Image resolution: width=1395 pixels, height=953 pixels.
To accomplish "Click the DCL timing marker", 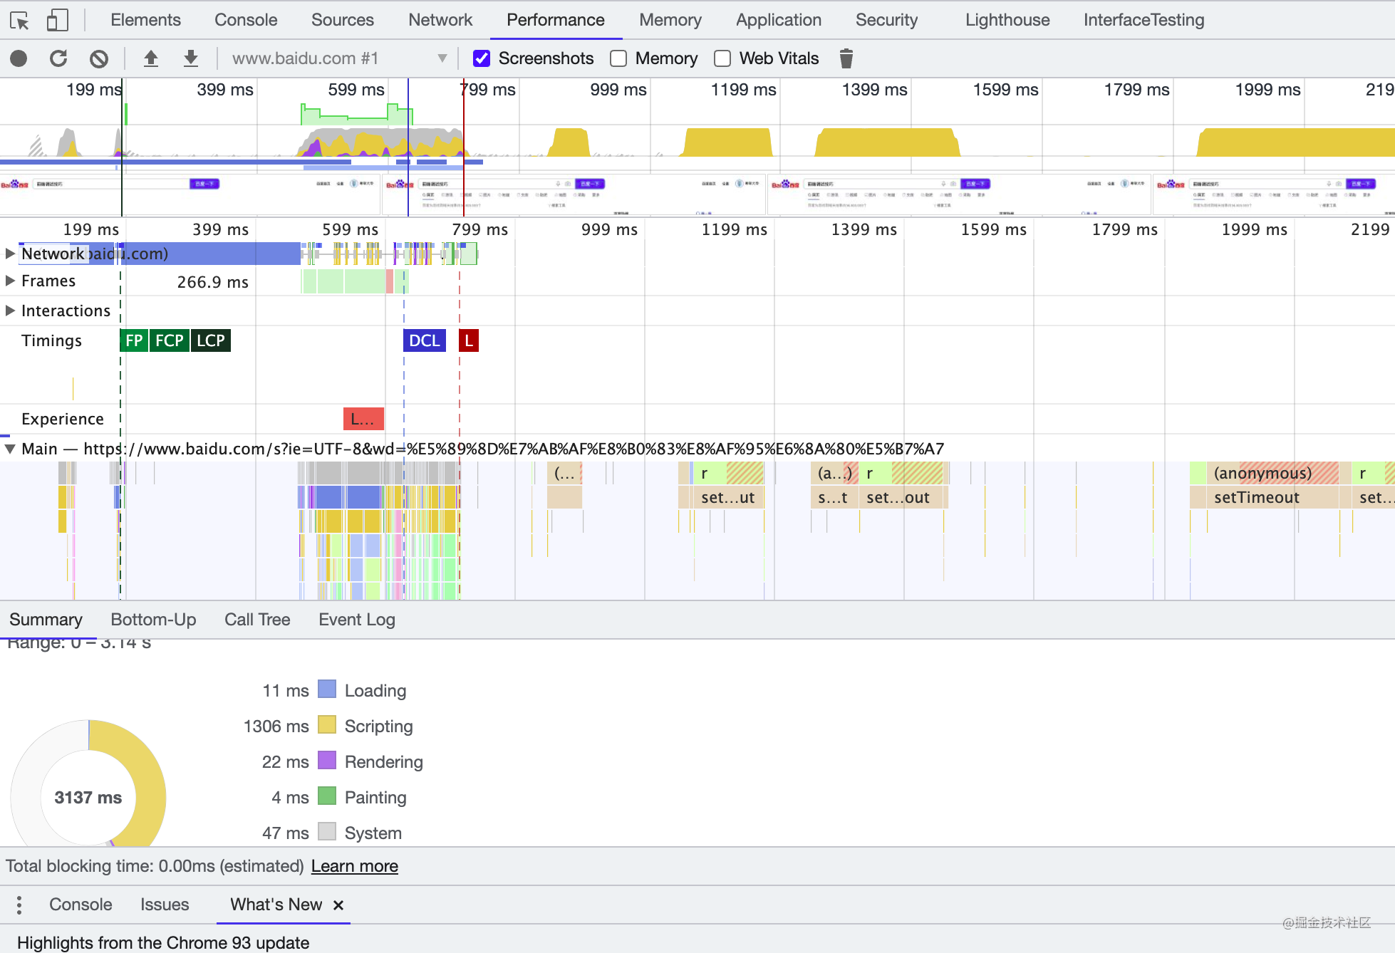I will pos(424,340).
